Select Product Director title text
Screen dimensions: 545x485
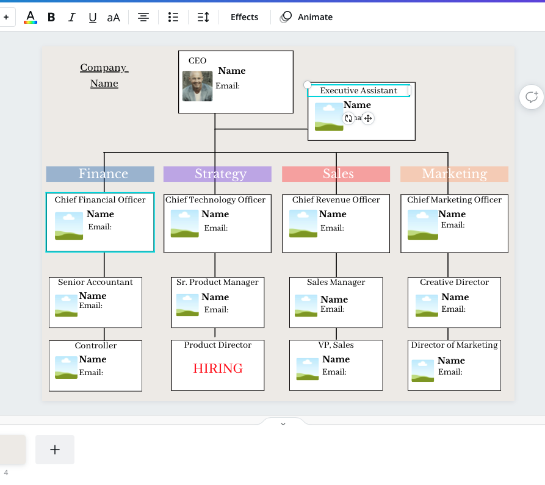(218, 345)
